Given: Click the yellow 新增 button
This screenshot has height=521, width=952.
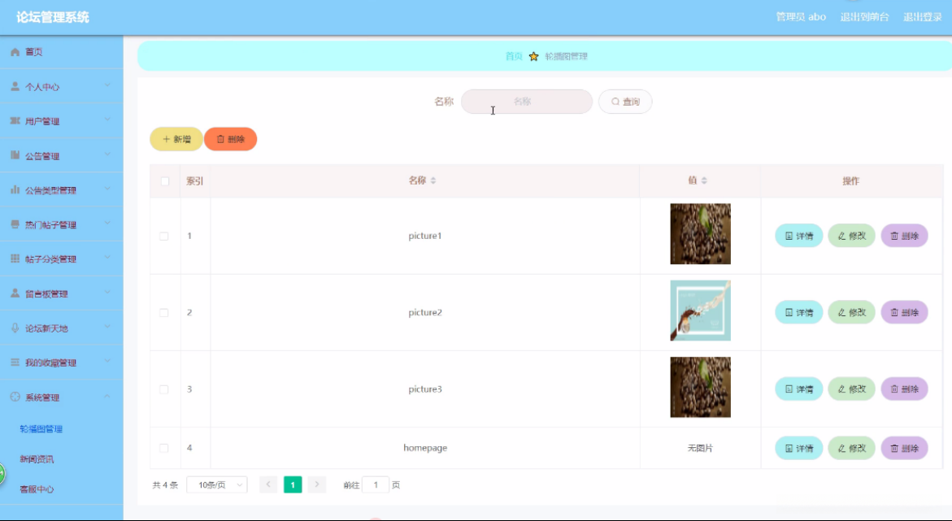Looking at the screenshot, I should pos(176,139).
